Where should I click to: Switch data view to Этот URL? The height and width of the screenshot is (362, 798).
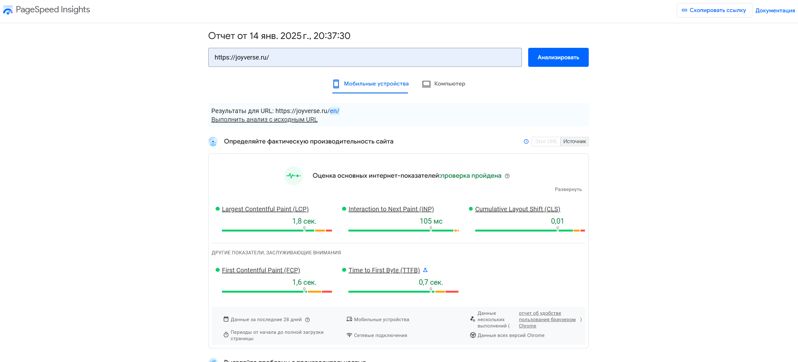[x=546, y=142]
